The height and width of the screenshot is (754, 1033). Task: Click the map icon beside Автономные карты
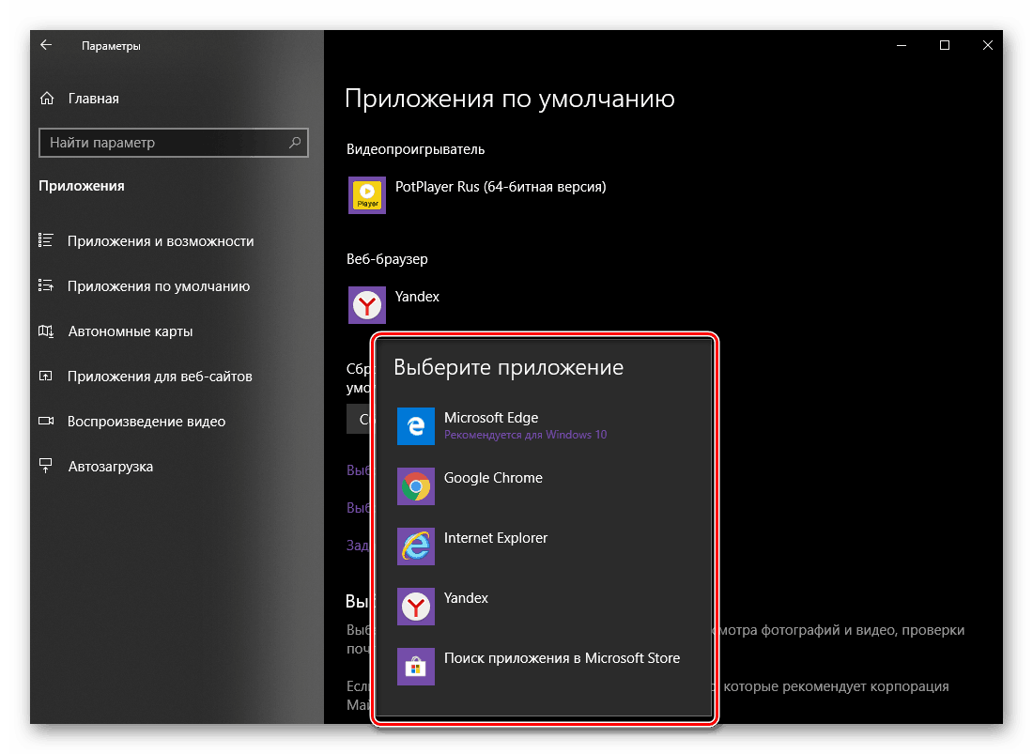46,331
